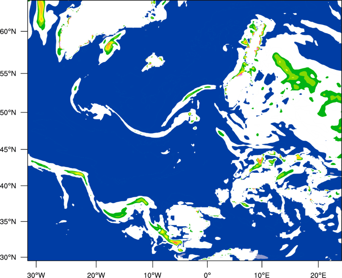
Task: Click the 0° longitude label
Action: [207, 275]
